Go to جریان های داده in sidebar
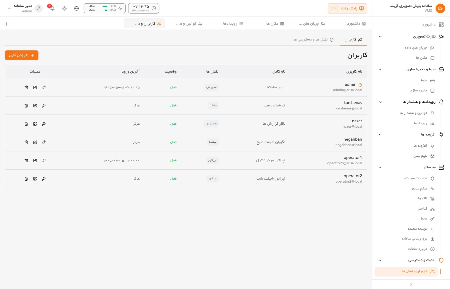 pos(419,48)
